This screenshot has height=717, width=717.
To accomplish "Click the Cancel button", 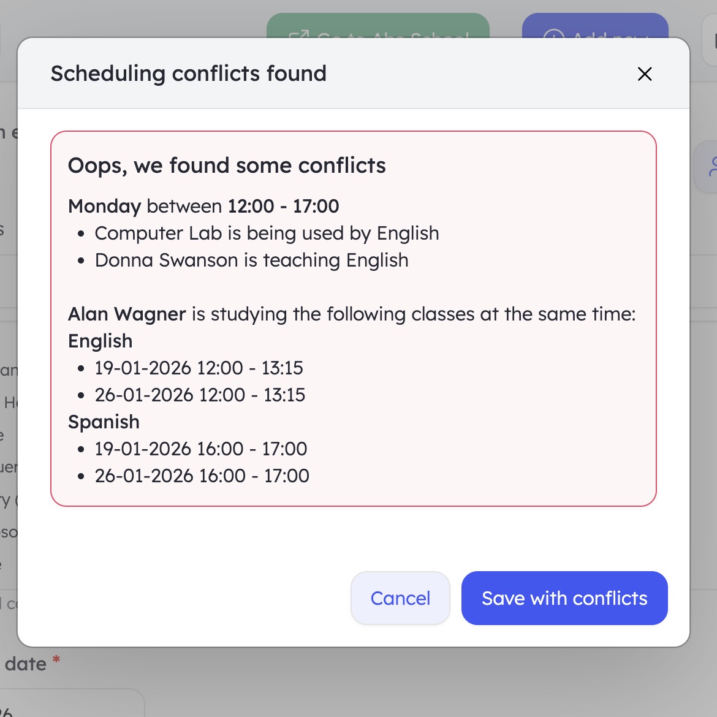I will [x=400, y=598].
